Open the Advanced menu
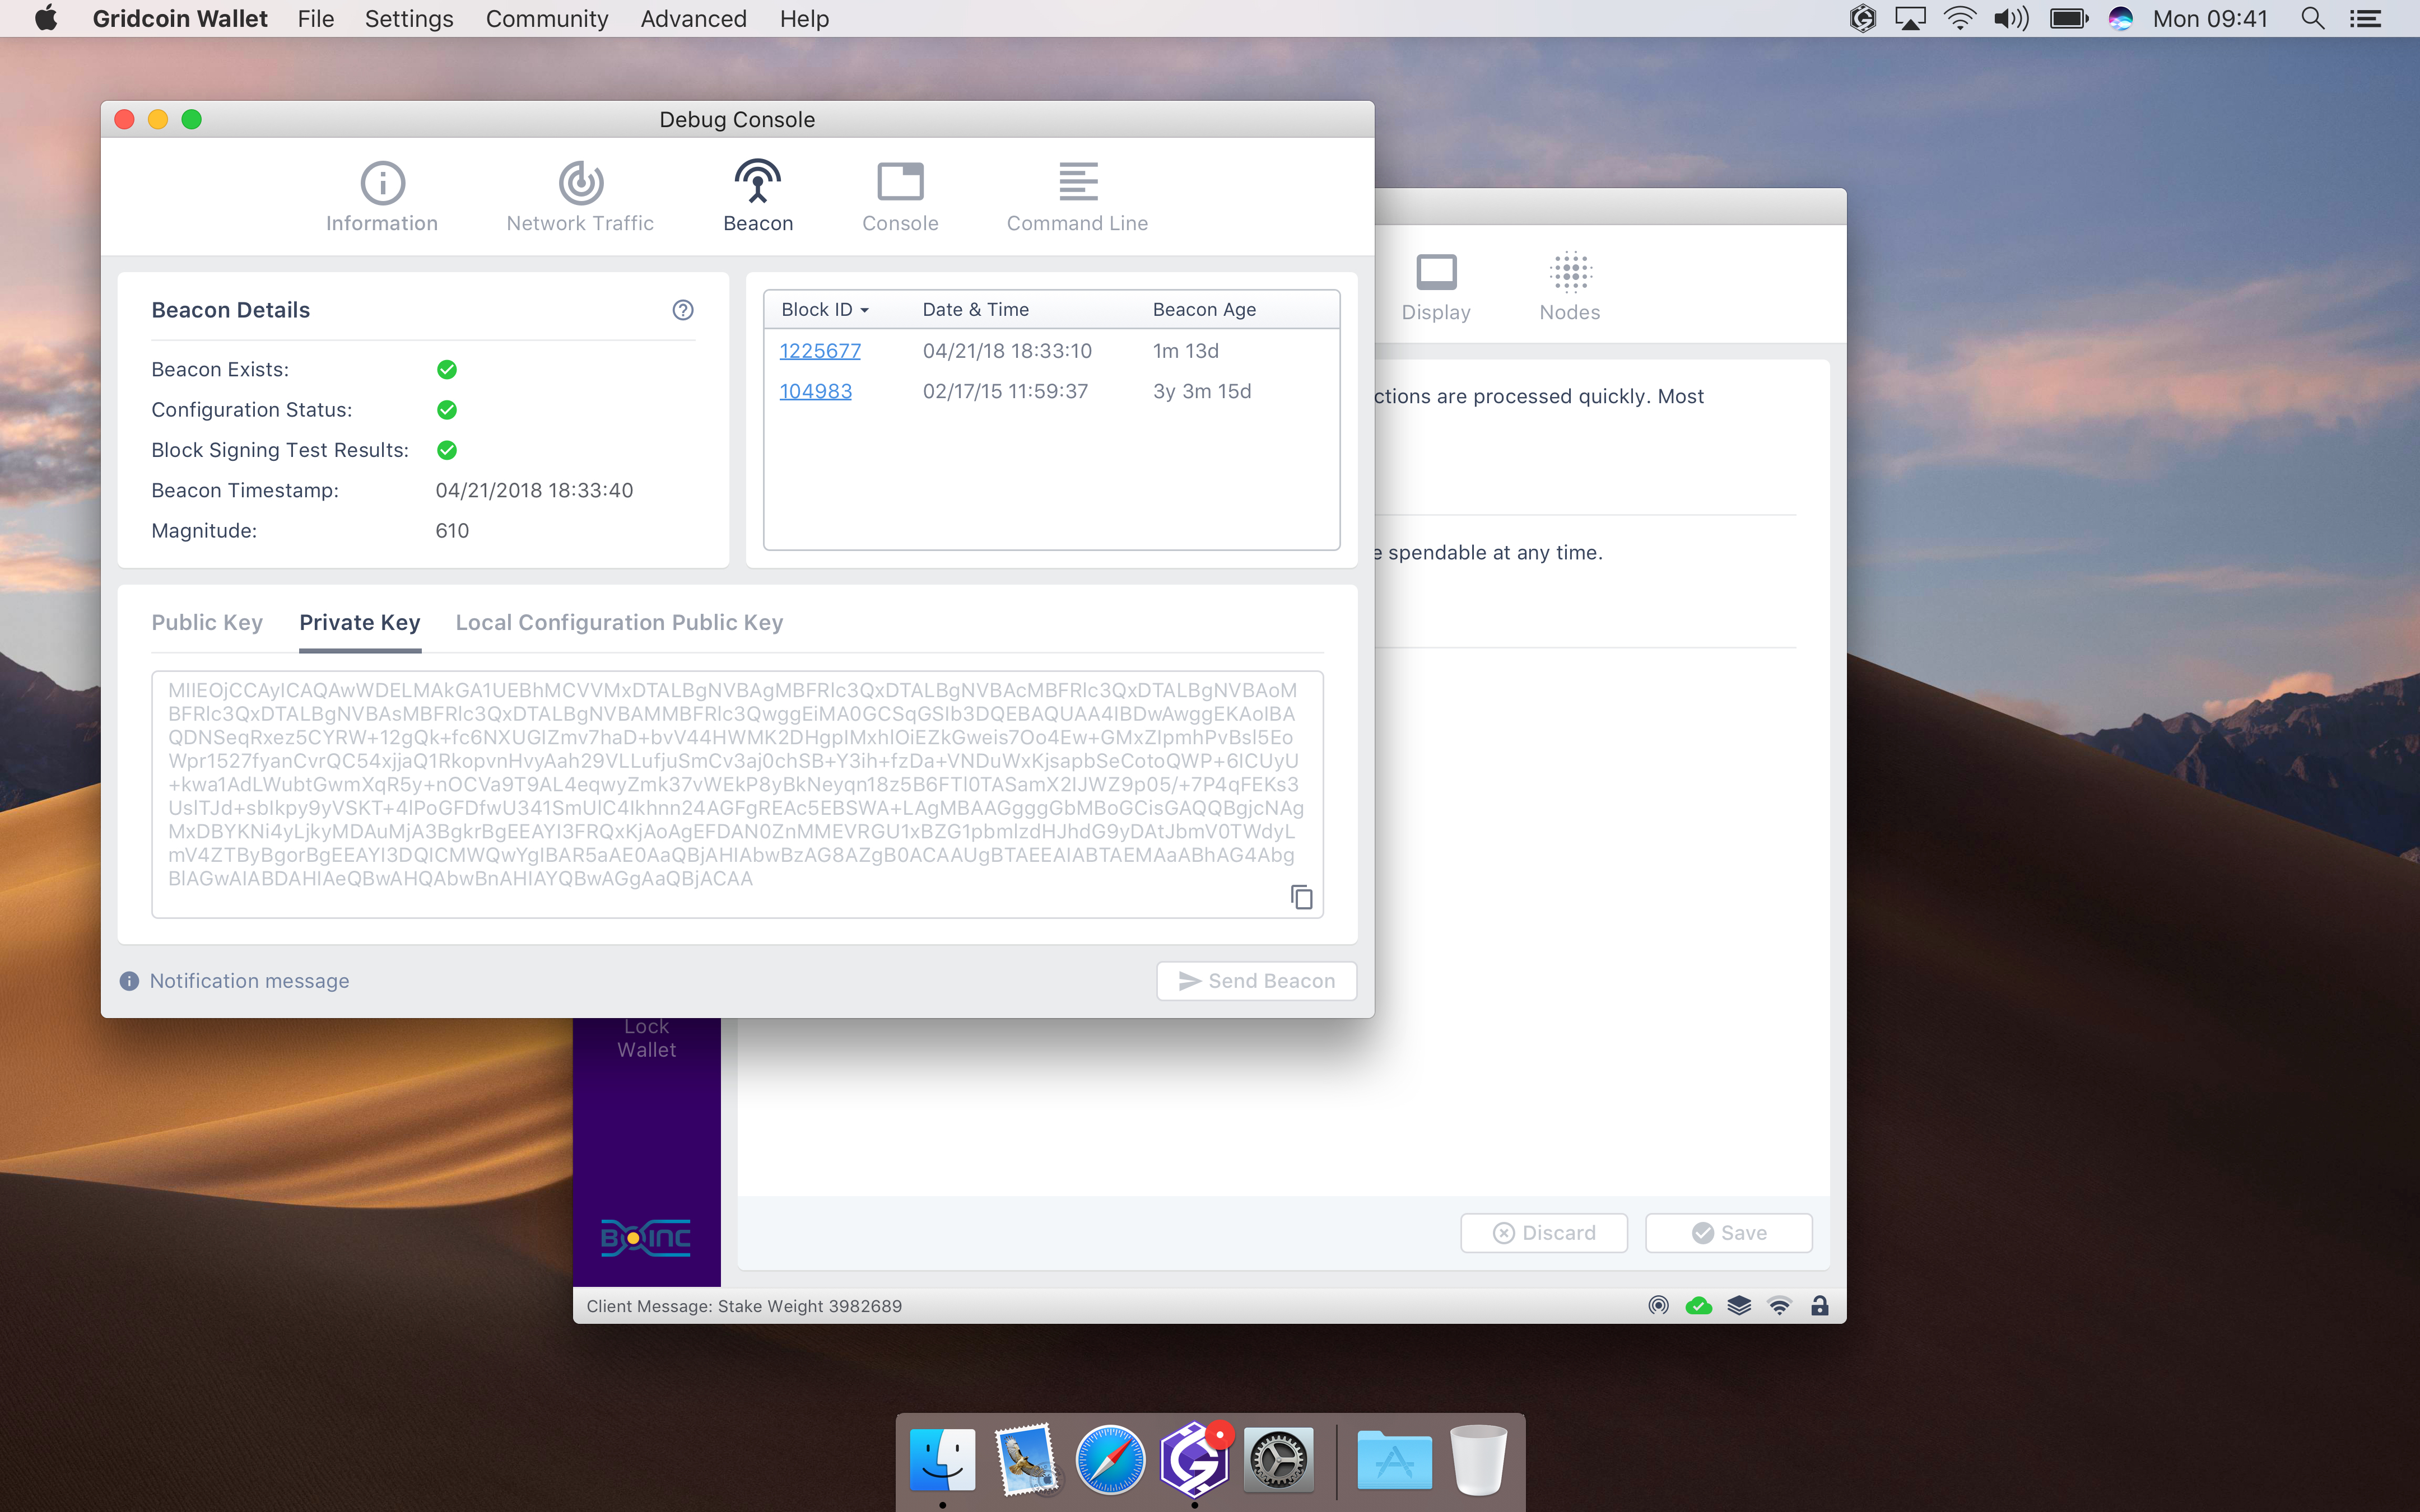This screenshot has height=1512, width=2420. point(694,19)
